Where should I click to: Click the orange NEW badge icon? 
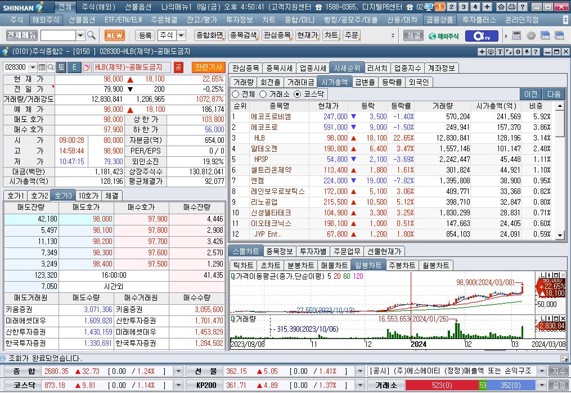(115, 35)
